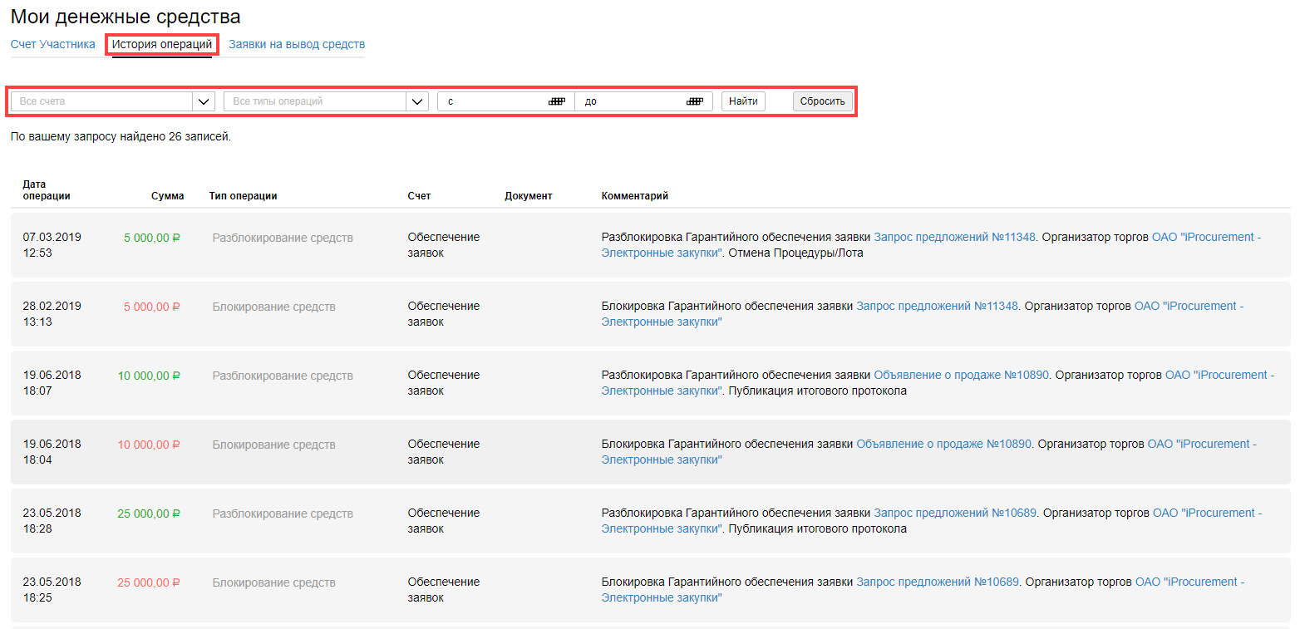This screenshot has height=629, width=1300.
Task: Click 'Запрос предложений №10689' in 18:25 row
Action: tap(938, 582)
